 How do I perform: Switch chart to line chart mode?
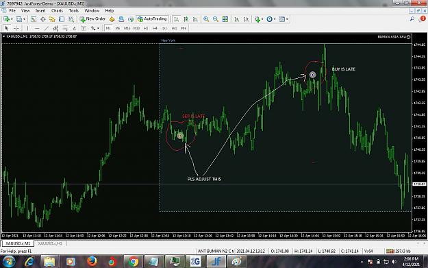[x=195, y=19]
